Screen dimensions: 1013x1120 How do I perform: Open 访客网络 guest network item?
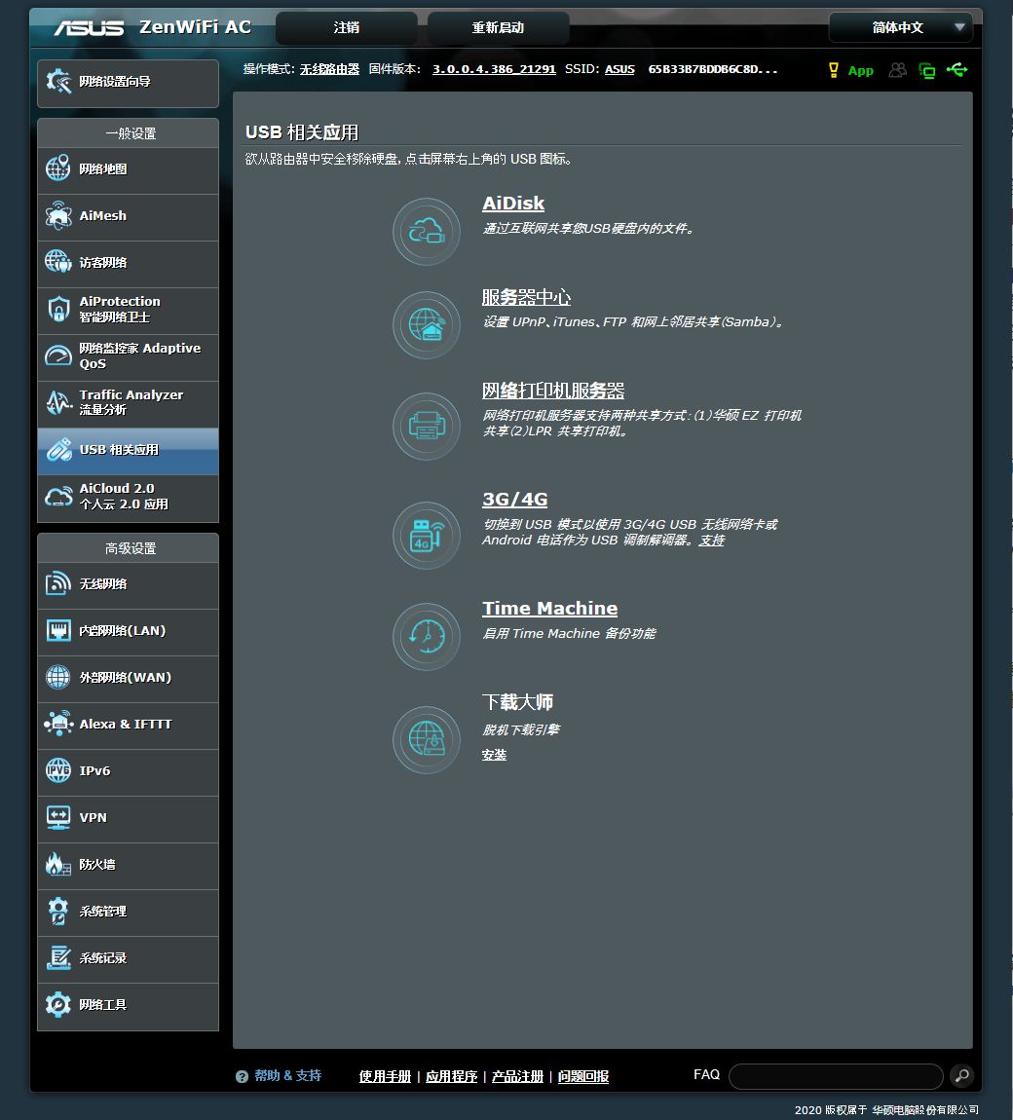point(128,263)
